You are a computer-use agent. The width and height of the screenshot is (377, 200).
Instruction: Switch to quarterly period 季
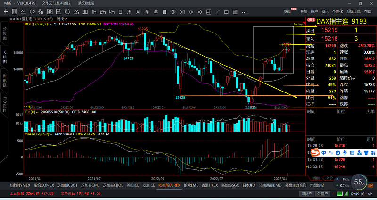point(147,12)
